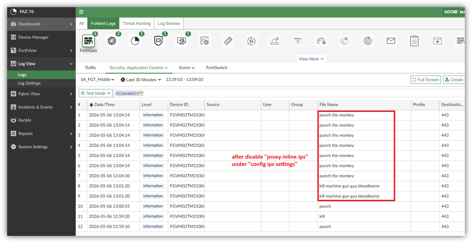Click the Full Screen button

[426, 80]
